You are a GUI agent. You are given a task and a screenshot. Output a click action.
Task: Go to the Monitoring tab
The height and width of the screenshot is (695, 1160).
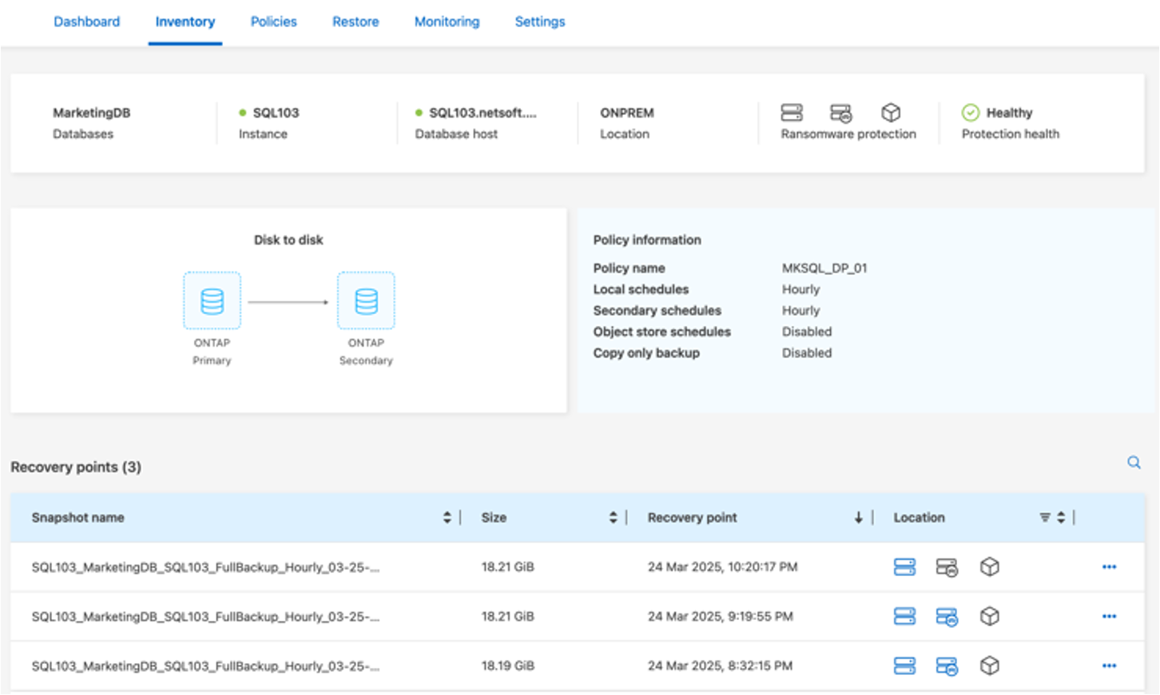[447, 22]
